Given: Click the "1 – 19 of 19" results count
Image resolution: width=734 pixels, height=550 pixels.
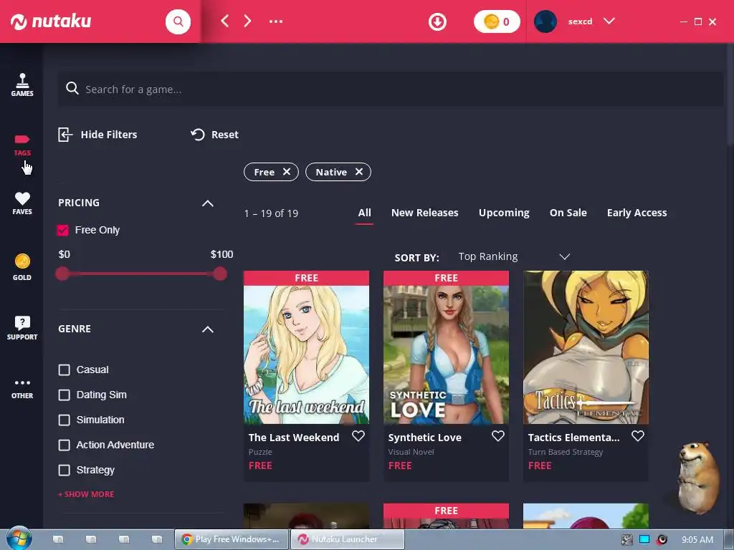Looking at the screenshot, I should pyautogui.click(x=271, y=213).
